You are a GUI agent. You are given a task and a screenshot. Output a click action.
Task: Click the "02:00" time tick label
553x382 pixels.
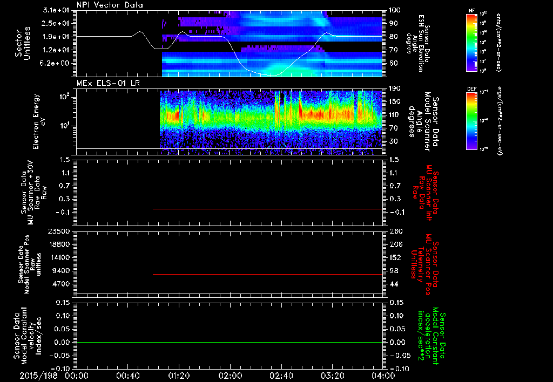click(x=230, y=376)
